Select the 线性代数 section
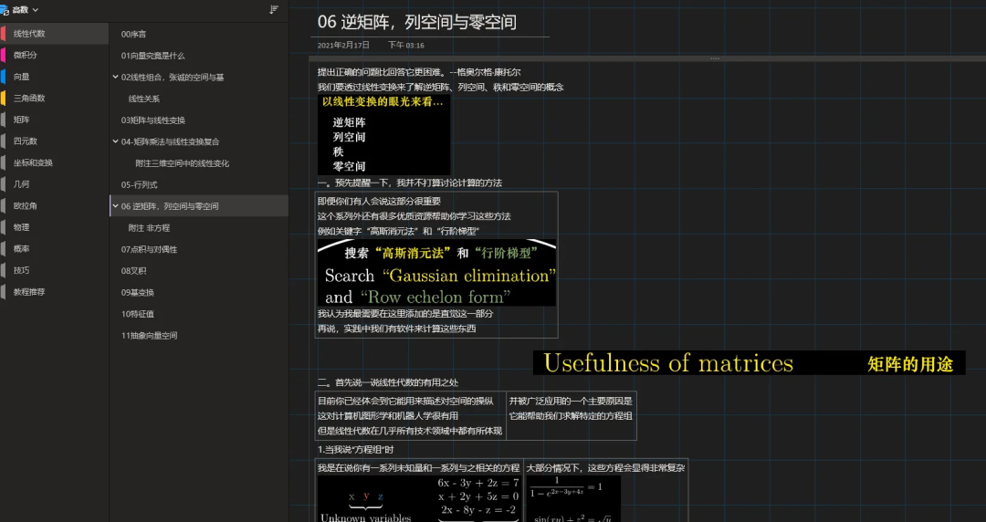986x522 pixels. coord(55,34)
